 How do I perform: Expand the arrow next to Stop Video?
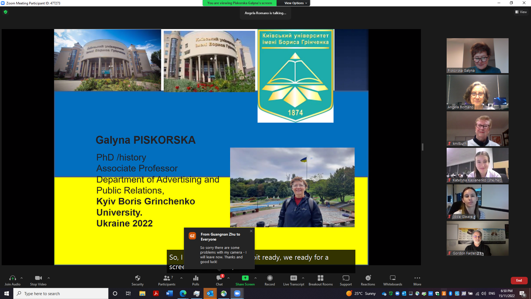click(49, 278)
